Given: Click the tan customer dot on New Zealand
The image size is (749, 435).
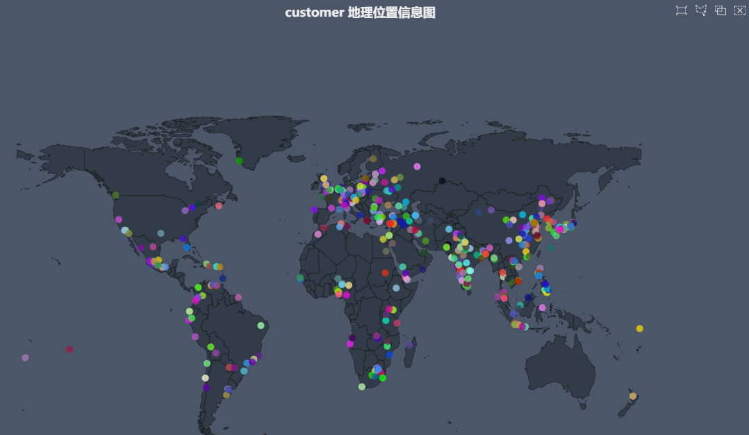Looking at the screenshot, I should 633,396.
